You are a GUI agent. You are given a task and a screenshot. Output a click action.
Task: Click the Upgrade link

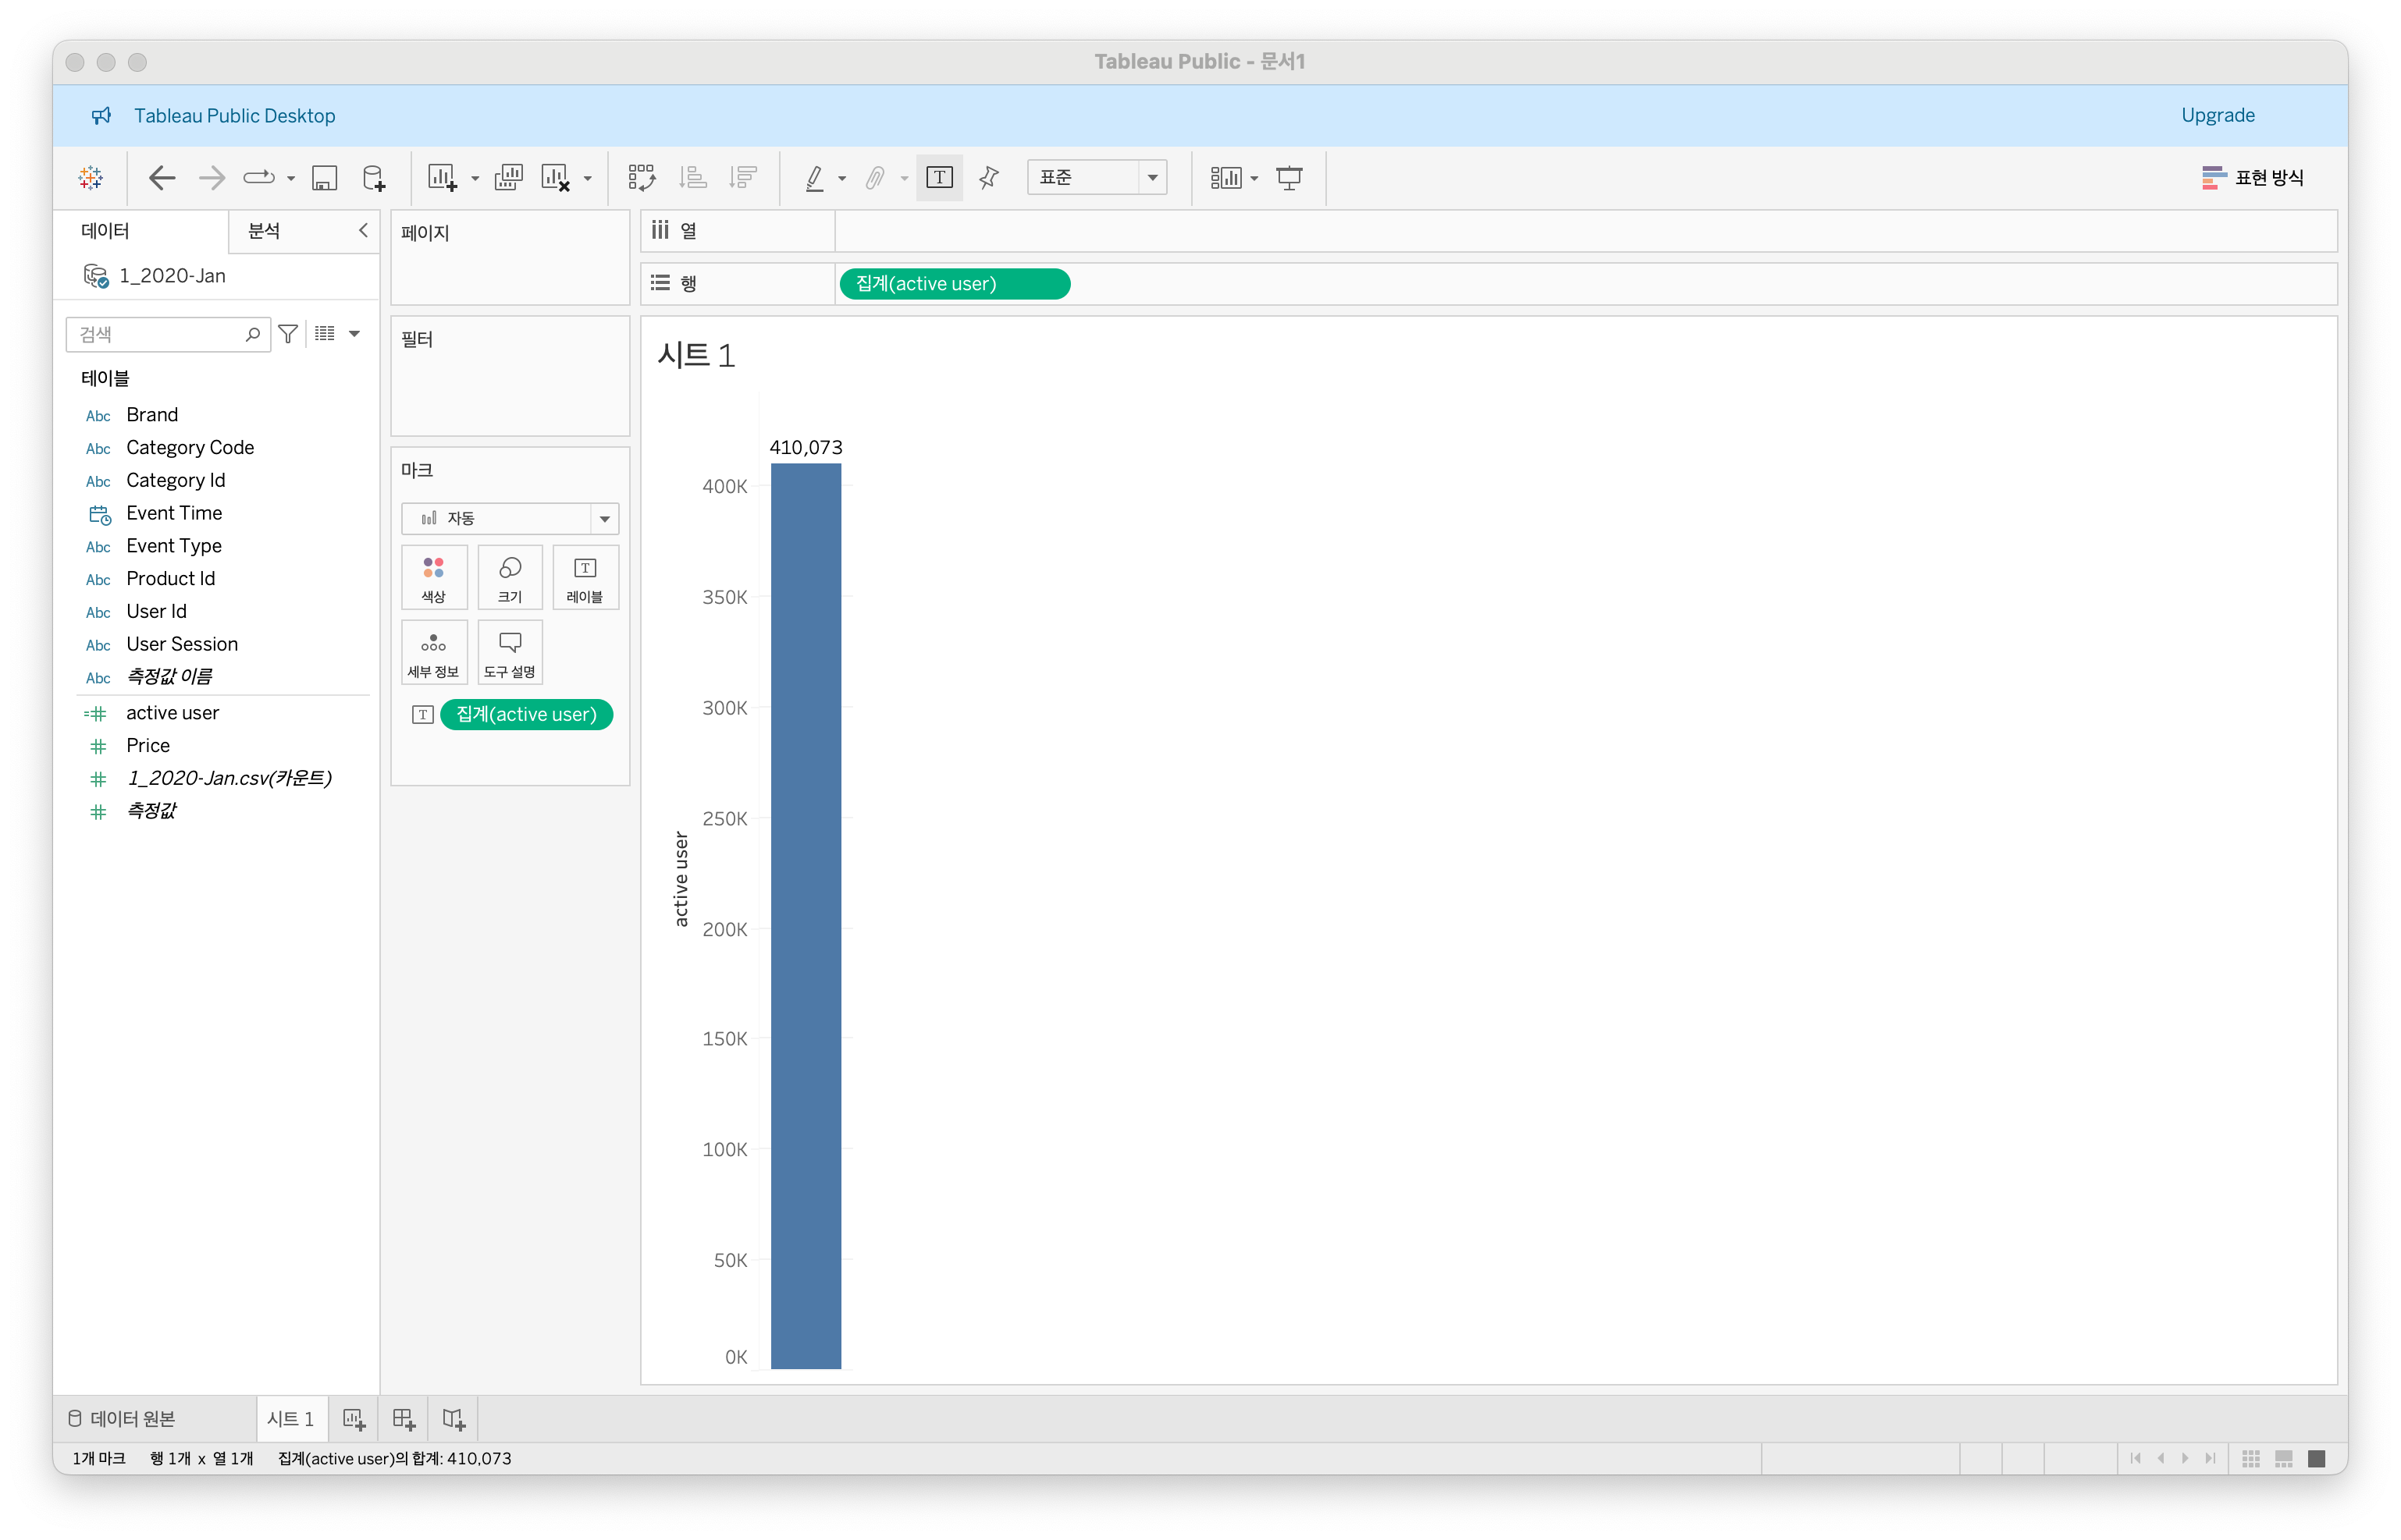click(x=2217, y=115)
